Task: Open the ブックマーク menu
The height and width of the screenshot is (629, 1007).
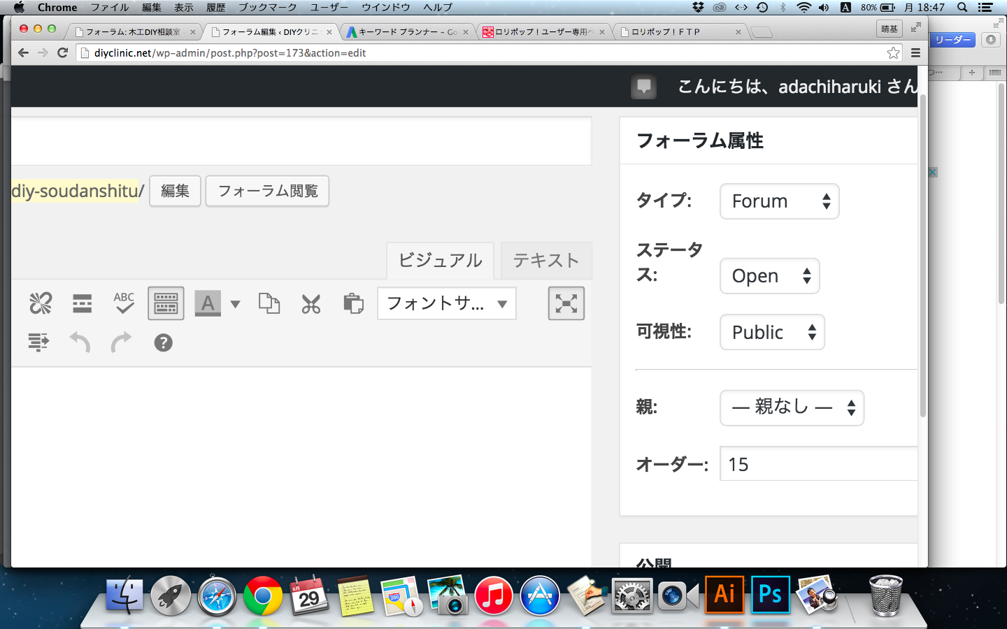Action: click(268, 7)
